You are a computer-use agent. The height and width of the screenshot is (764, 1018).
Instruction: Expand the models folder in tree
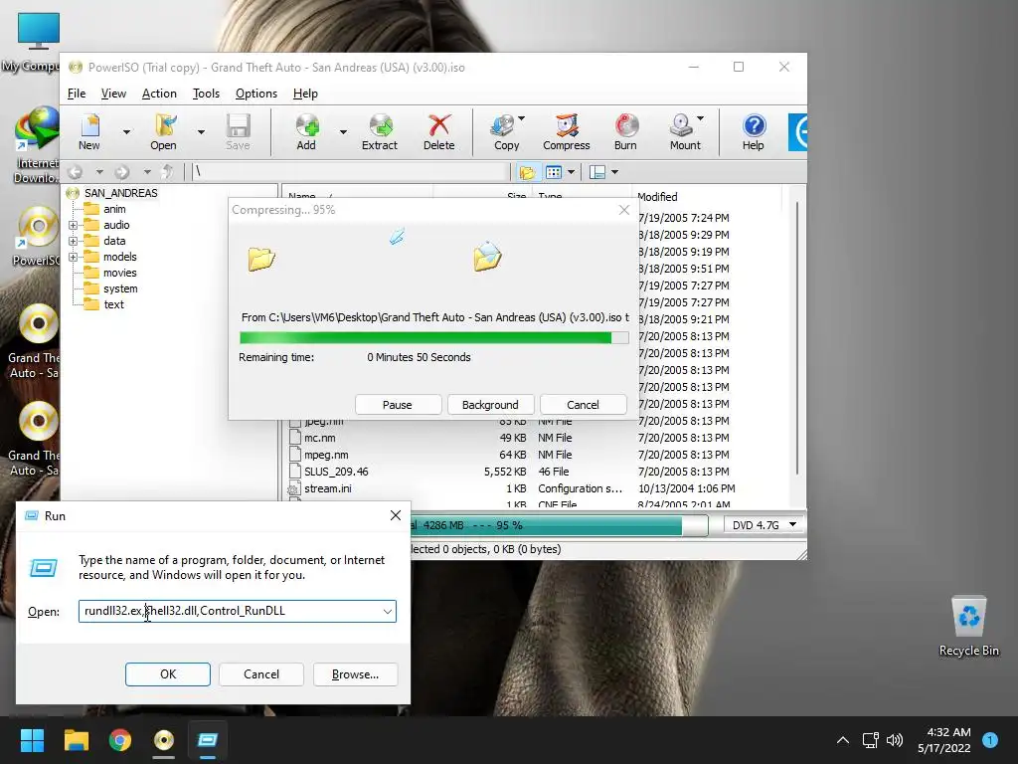click(x=73, y=258)
